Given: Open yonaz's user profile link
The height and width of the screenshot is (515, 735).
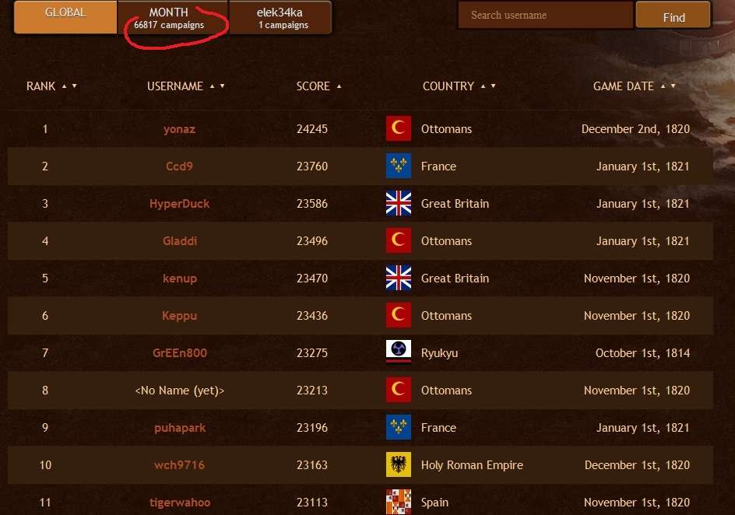Looking at the screenshot, I should [x=180, y=129].
